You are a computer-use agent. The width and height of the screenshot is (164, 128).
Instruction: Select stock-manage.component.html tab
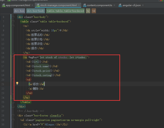58,5
